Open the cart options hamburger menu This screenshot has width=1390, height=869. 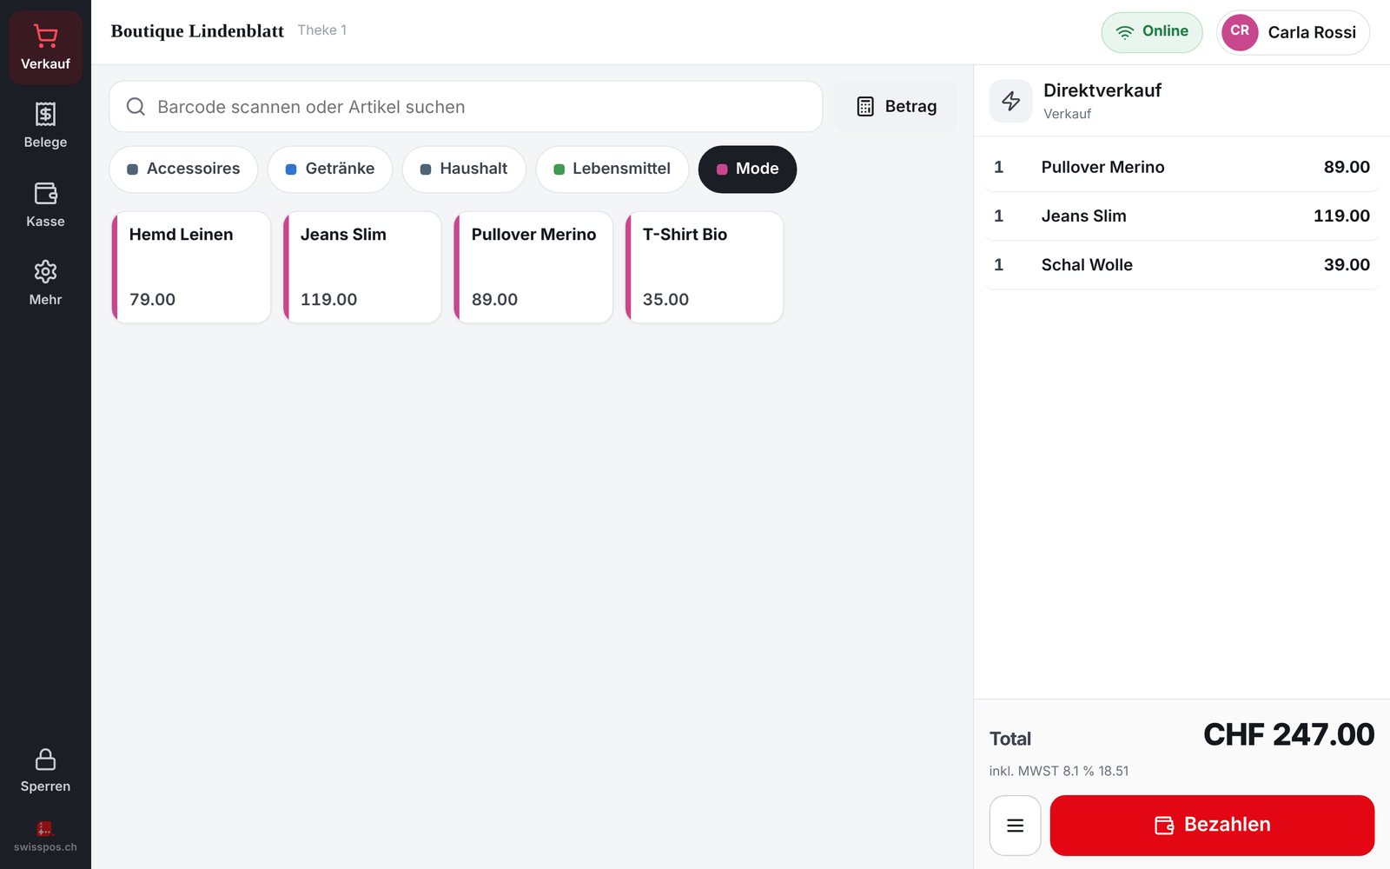[x=1015, y=826]
